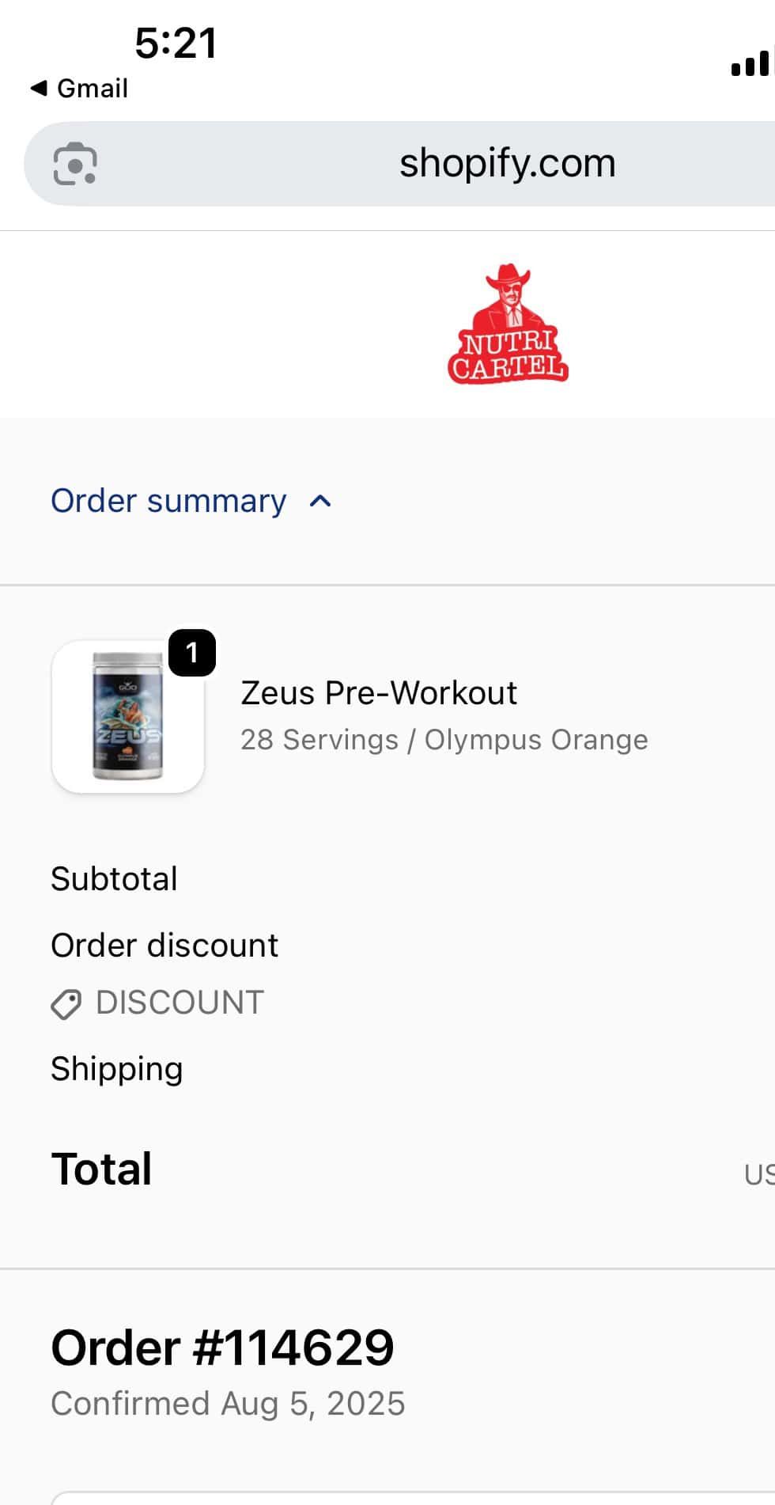The image size is (775, 1505).
Task: Click the Nutri Cartel store logo
Action: pos(508,324)
